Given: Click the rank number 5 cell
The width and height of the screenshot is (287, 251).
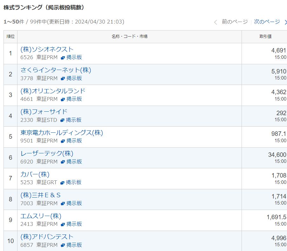Looking at the screenshot, I should coord(10,137).
